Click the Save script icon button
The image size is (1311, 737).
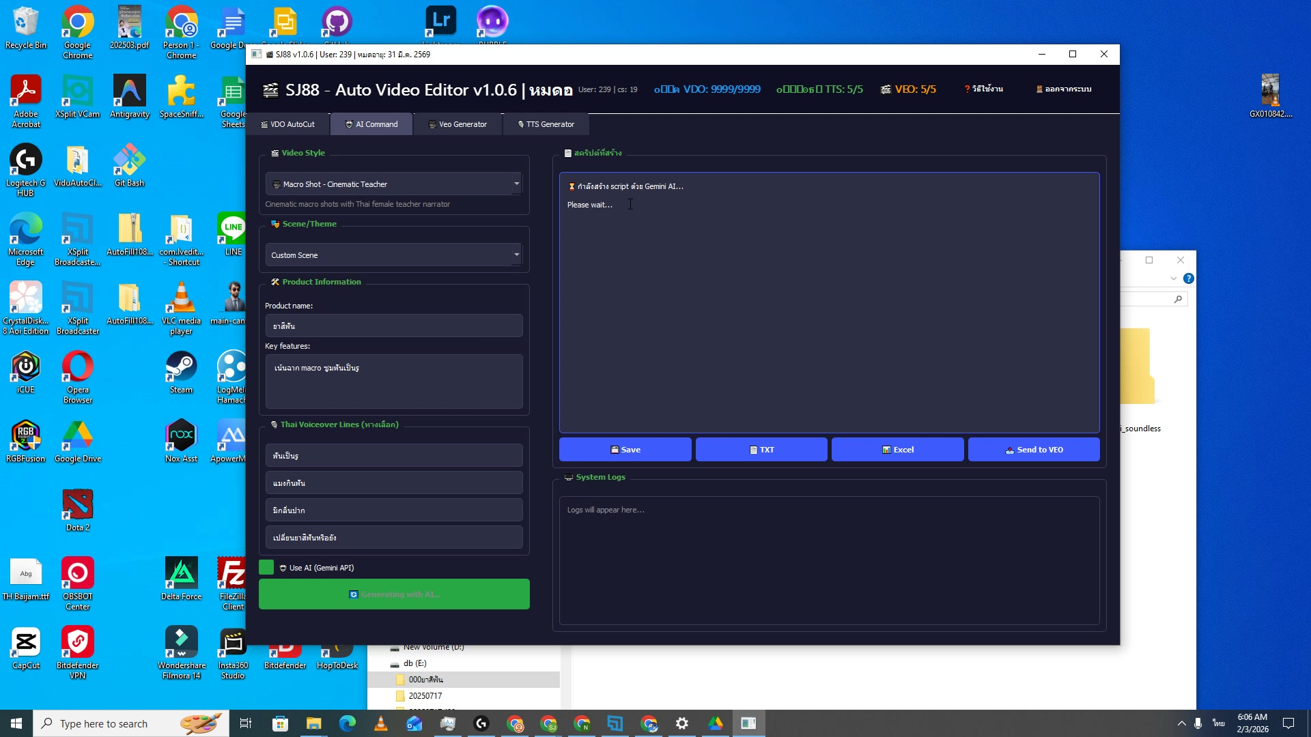point(615,449)
